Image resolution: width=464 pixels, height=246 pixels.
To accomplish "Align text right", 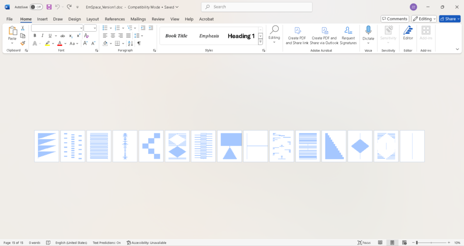I will 121,36.
